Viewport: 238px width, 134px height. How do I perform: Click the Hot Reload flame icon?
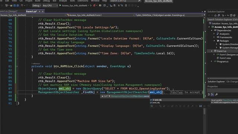94,6
